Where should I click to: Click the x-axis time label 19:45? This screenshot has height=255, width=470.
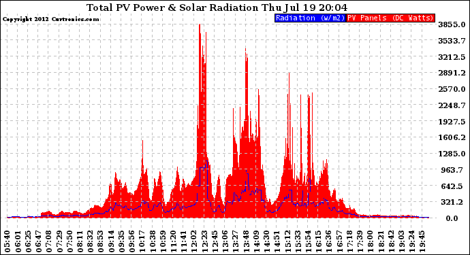[422, 241]
